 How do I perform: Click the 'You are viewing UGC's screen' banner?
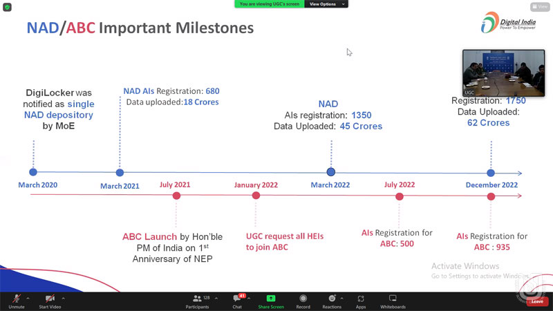click(270, 4)
